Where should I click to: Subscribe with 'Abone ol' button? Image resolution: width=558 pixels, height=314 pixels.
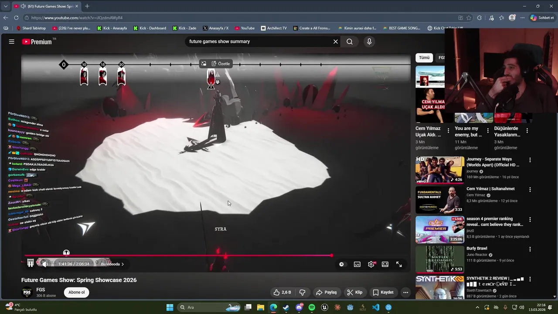click(x=76, y=292)
